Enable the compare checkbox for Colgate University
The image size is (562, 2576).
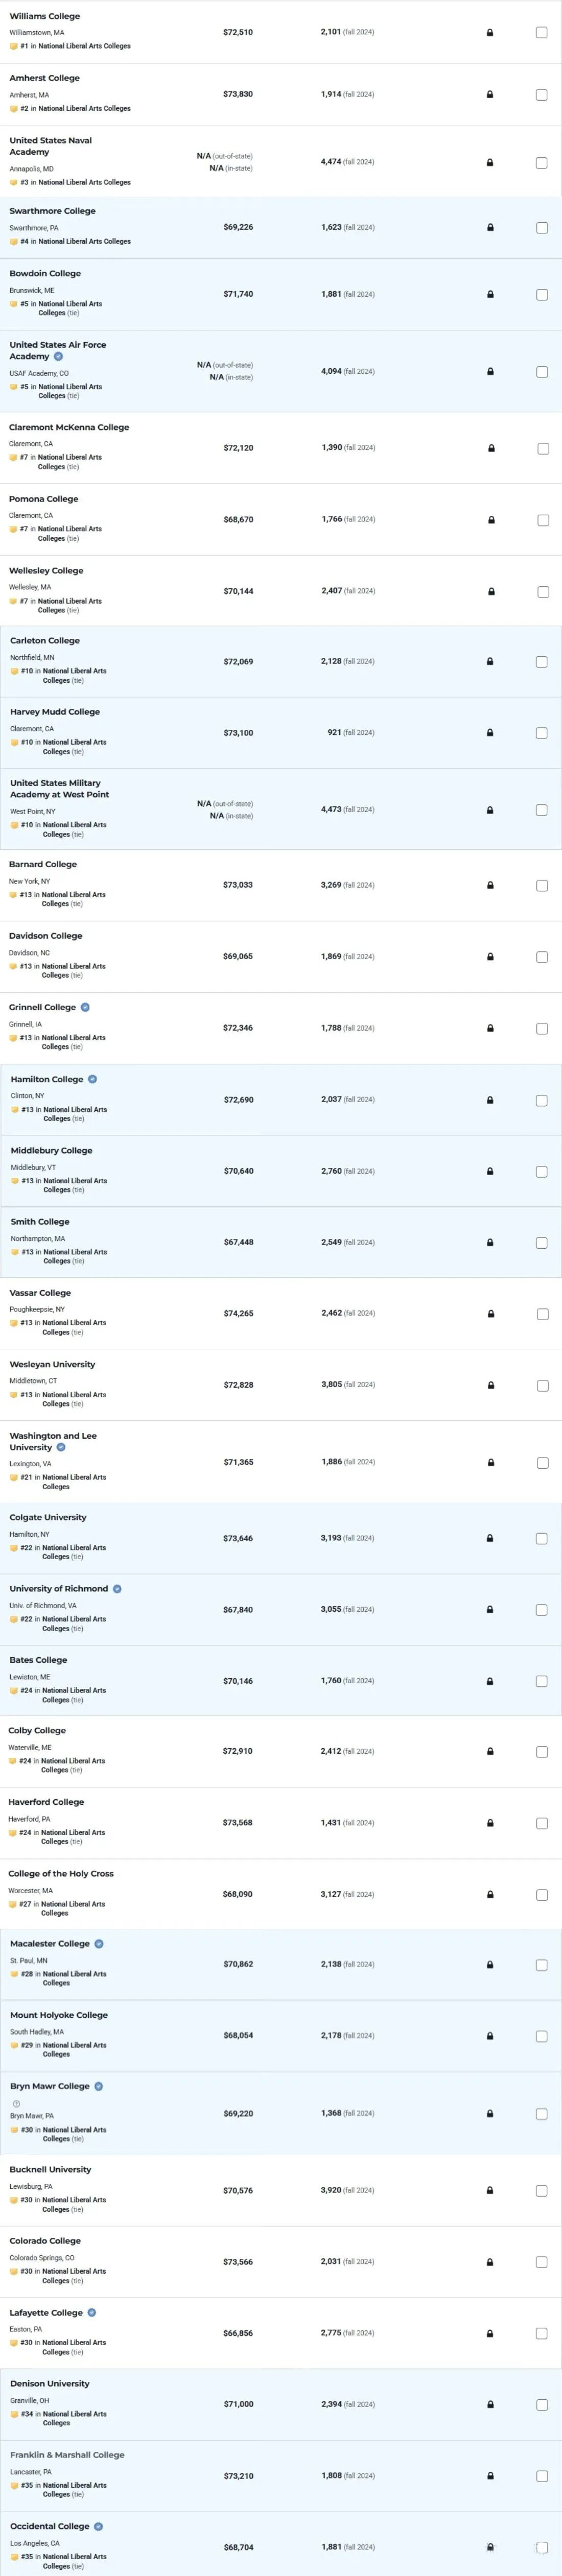tap(541, 1539)
